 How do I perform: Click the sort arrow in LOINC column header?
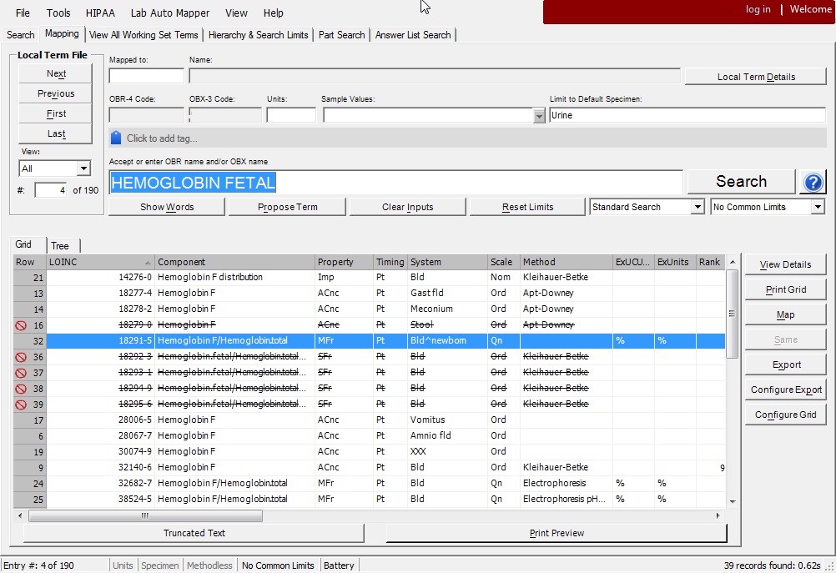[148, 262]
